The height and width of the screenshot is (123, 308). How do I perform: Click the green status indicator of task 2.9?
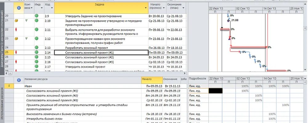(36, 16)
